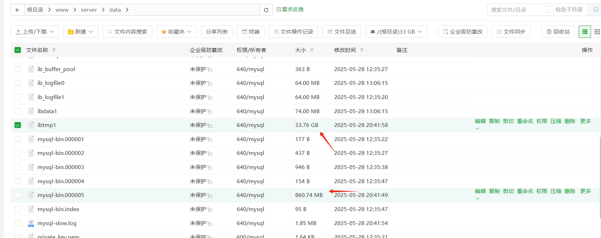Click the file icon of ibdata1
This screenshot has height=238, width=601.
(x=31, y=111)
